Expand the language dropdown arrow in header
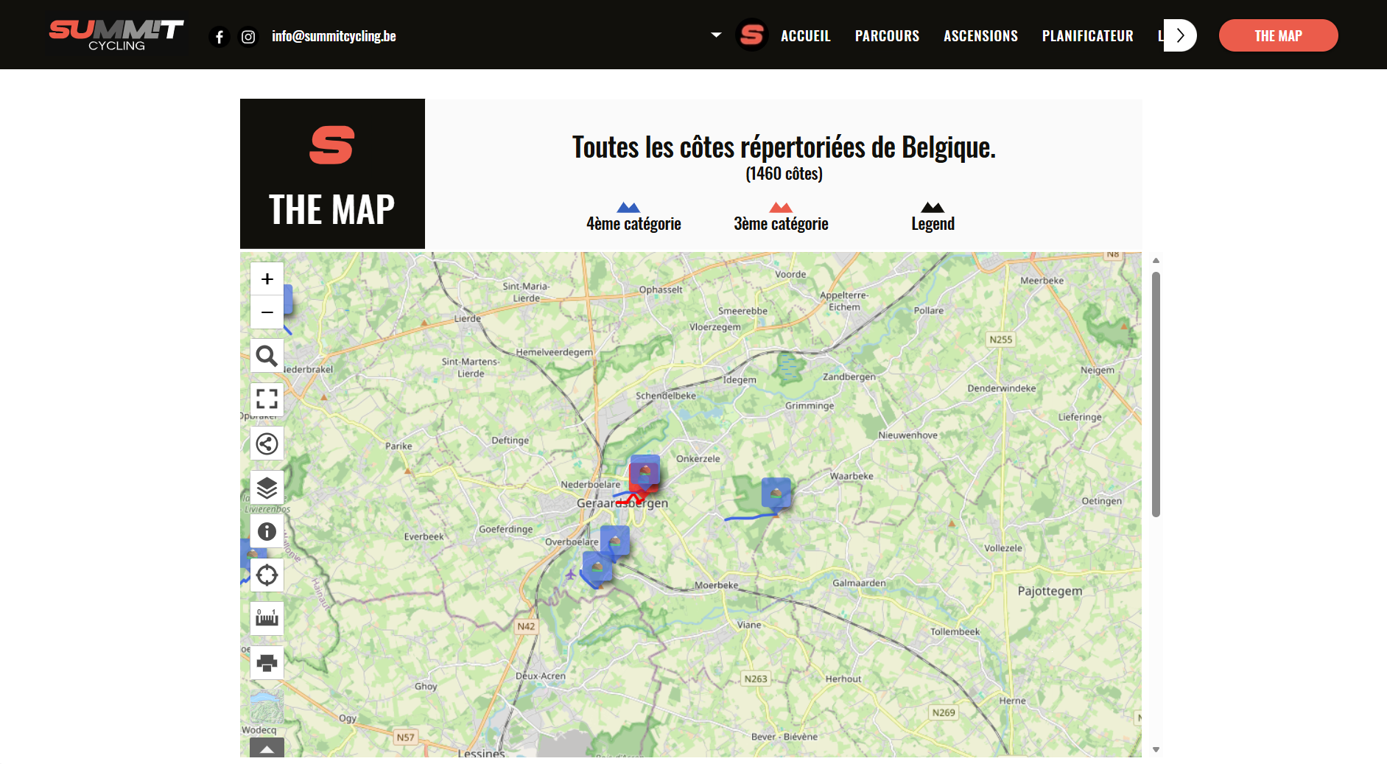 716,35
